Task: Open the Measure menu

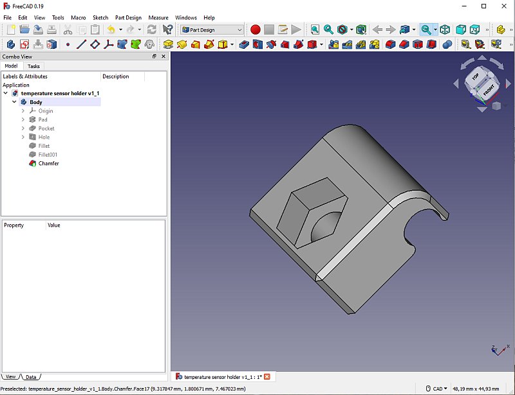Action: coord(158,18)
